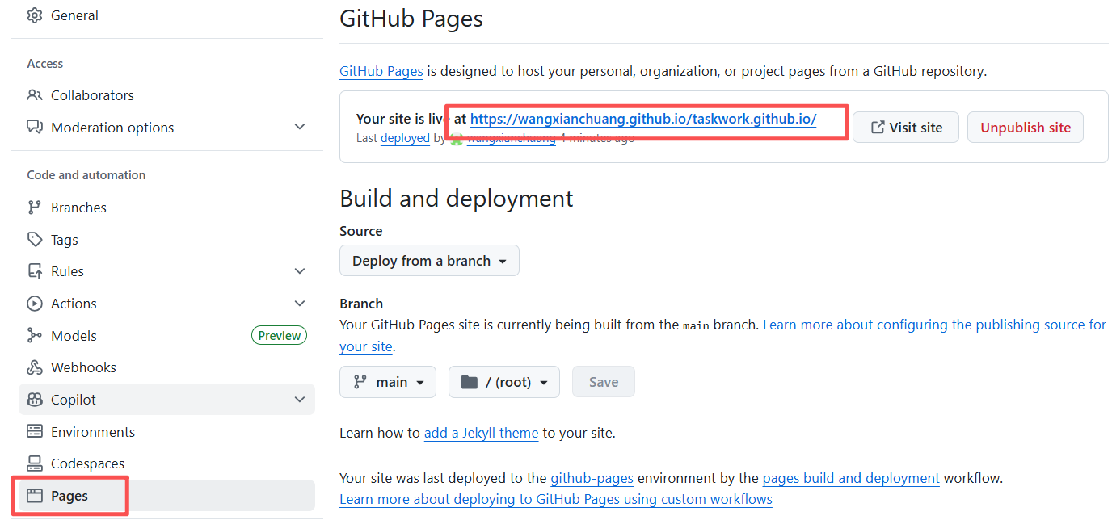Select Pages in the sidebar

(x=166, y=496)
